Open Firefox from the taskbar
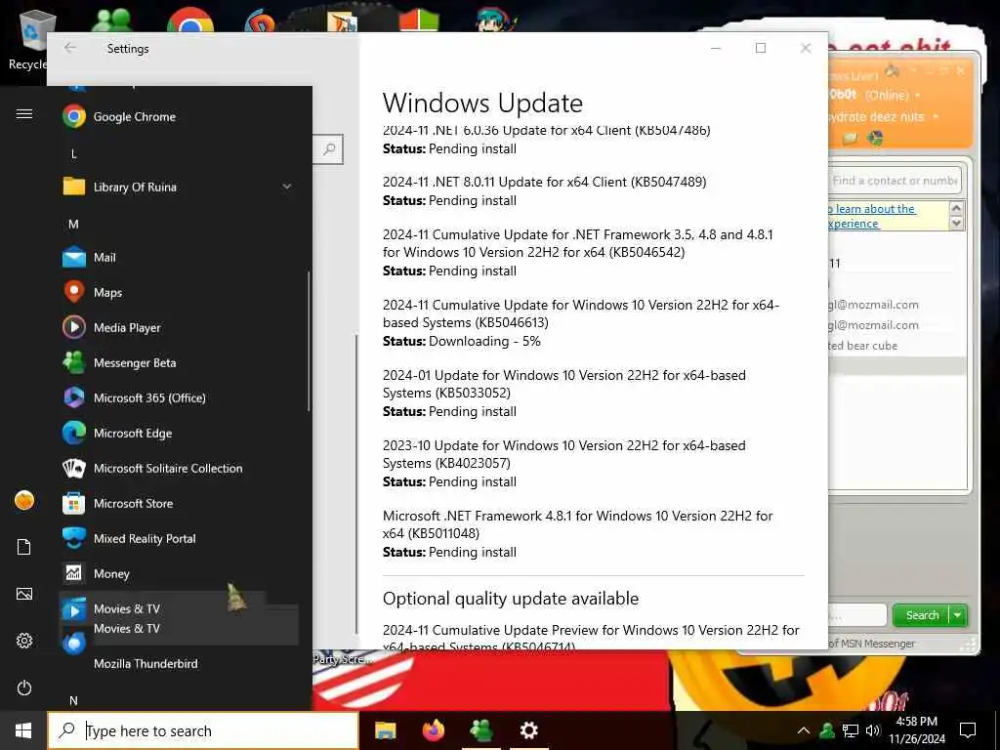The height and width of the screenshot is (750, 1000). 434,730
